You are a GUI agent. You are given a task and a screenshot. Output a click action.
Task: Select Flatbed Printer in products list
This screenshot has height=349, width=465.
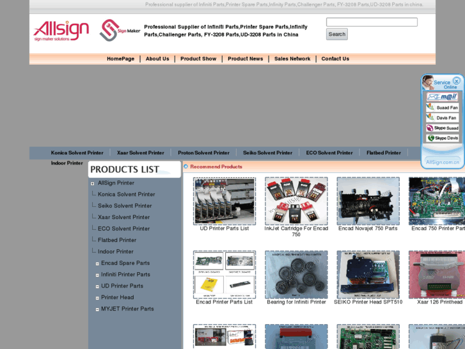pyautogui.click(x=117, y=240)
